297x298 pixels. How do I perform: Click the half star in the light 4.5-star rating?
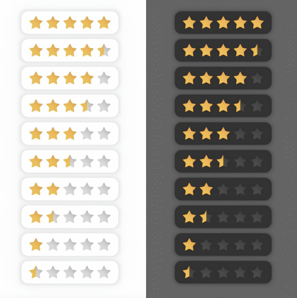coord(104,50)
